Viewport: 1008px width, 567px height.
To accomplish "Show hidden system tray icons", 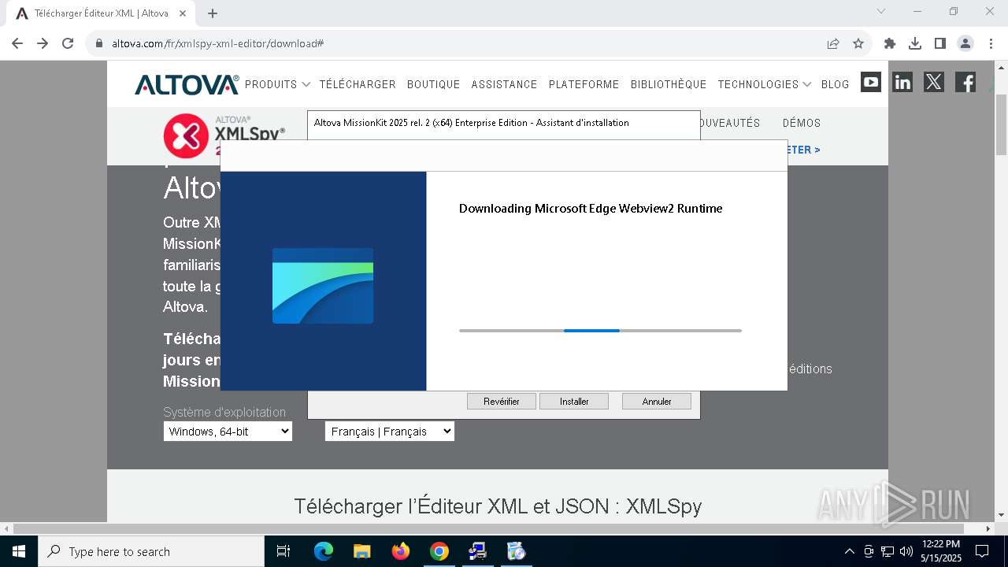I will point(849,551).
